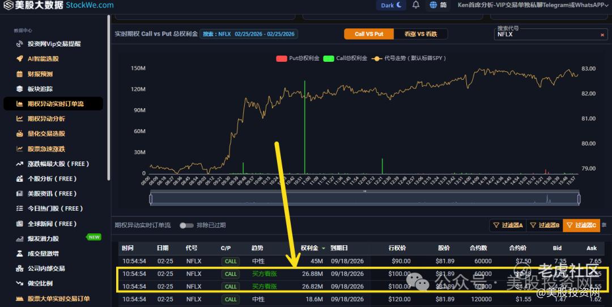Sort by 到期日 column header
Image resolution: width=612 pixels, height=307 pixels.
(339, 248)
